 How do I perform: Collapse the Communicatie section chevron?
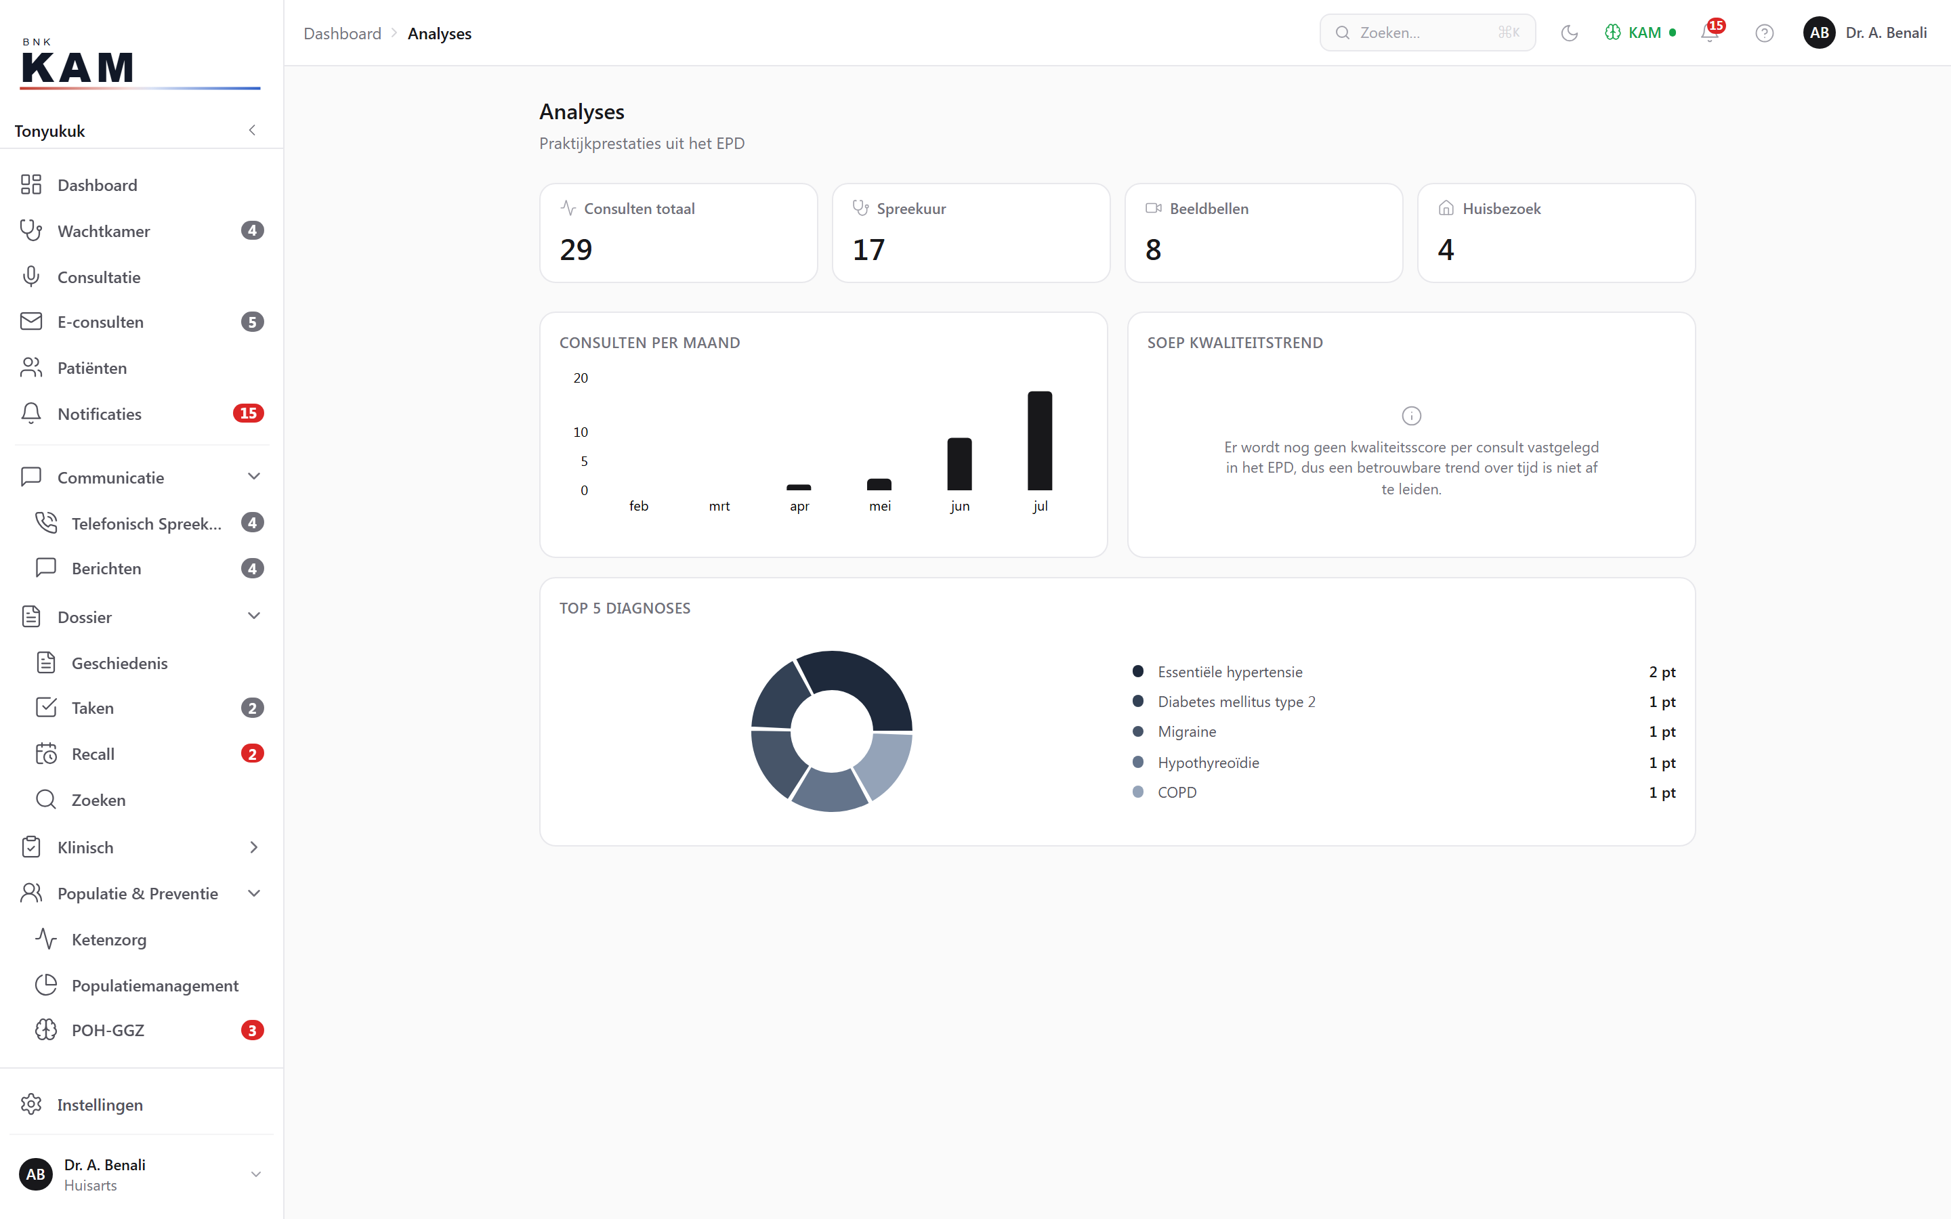pyautogui.click(x=254, y=477)
